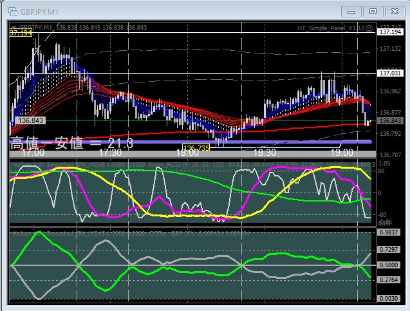The width and height of the screenshot is (410, 311).
Task: Click the 19:00 time marker
Action: (x=342, y=153)
